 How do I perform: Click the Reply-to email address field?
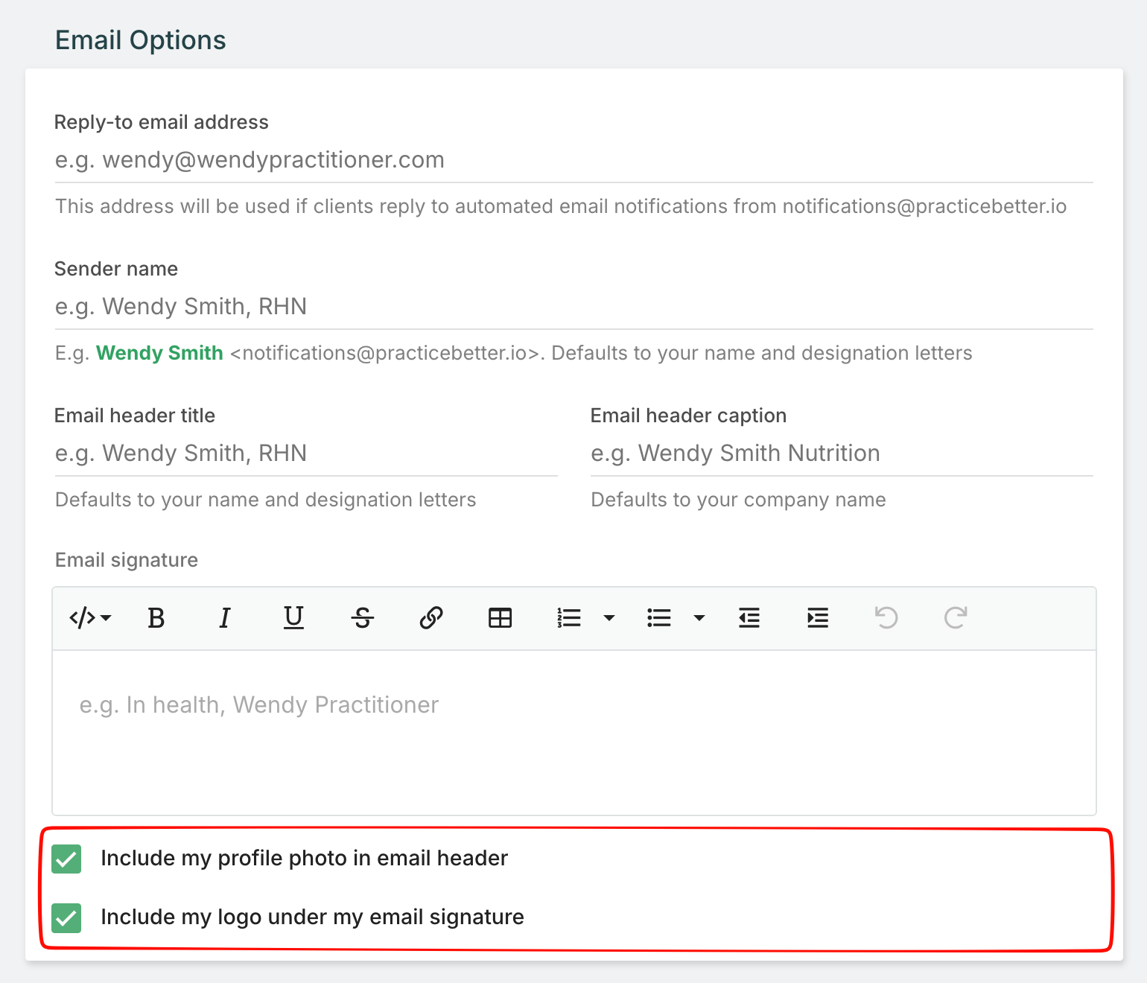573,160
